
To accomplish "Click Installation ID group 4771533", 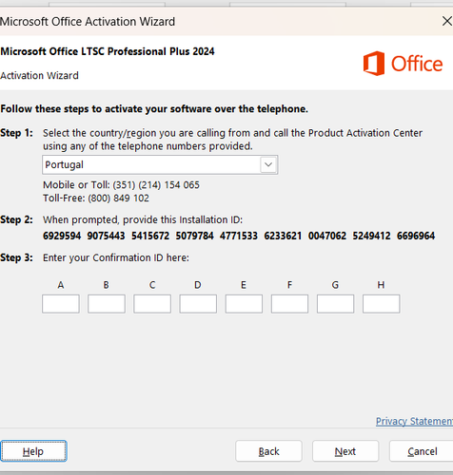I will [x=239, y=236].
